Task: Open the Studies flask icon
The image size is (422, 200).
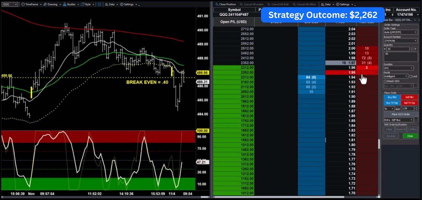Action: point(64,4)
